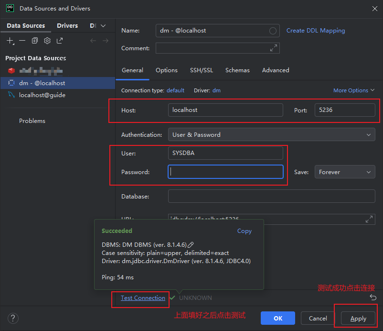Switch to the Data Sources tab
Screen dimensions: 383x331
[26, 26]
